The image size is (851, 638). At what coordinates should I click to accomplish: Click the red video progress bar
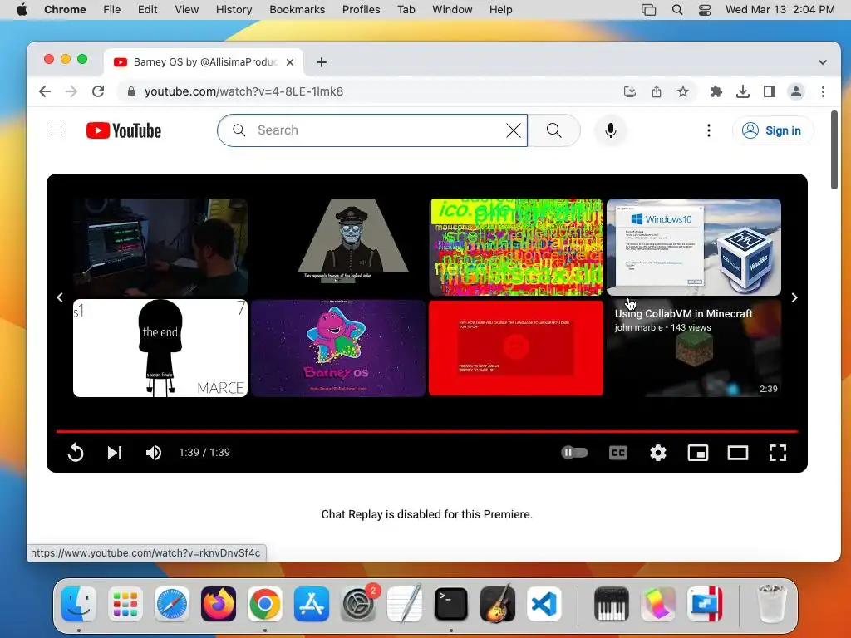tap(426, 431)
